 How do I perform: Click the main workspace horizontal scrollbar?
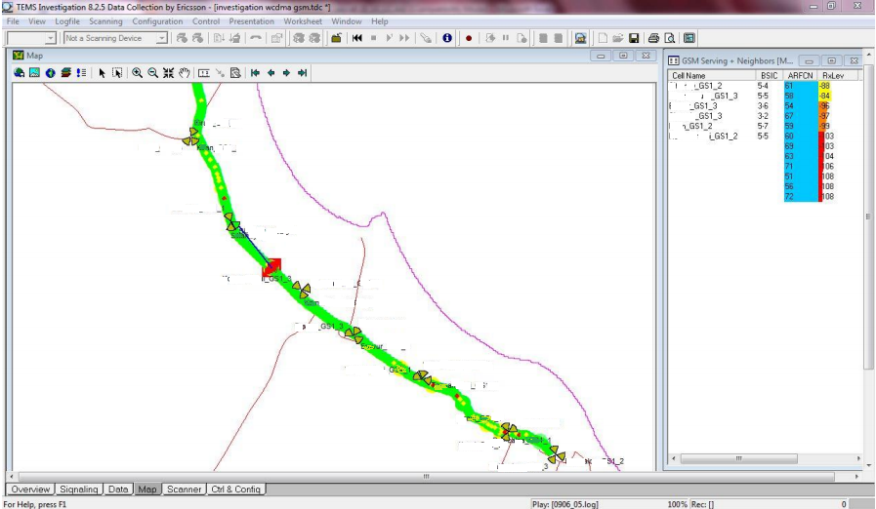pos(426,476)
